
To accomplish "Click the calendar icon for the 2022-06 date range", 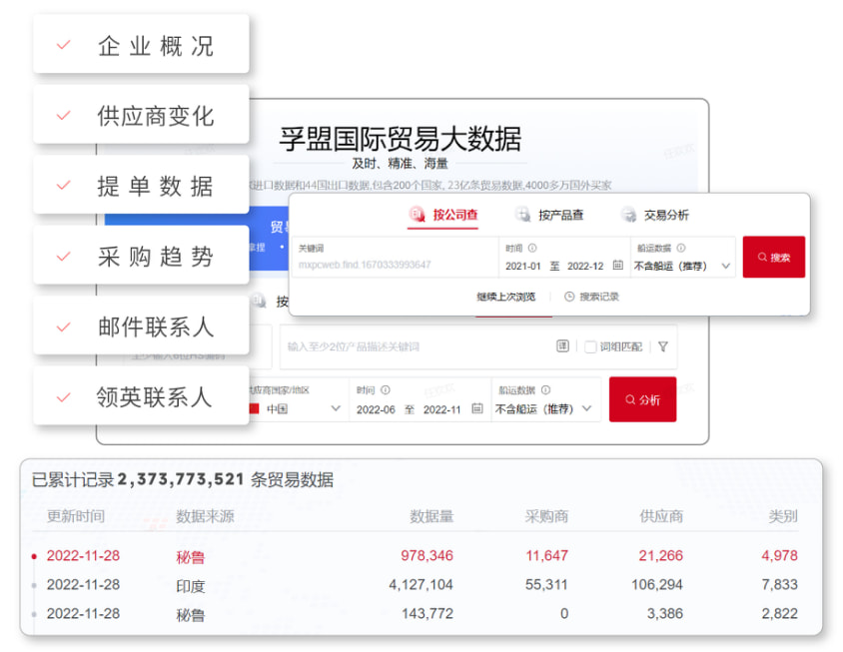I will [475, 407].
